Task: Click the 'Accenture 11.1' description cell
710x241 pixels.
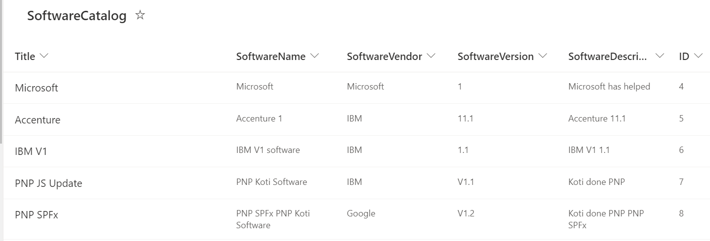Action: coord(597,119)
